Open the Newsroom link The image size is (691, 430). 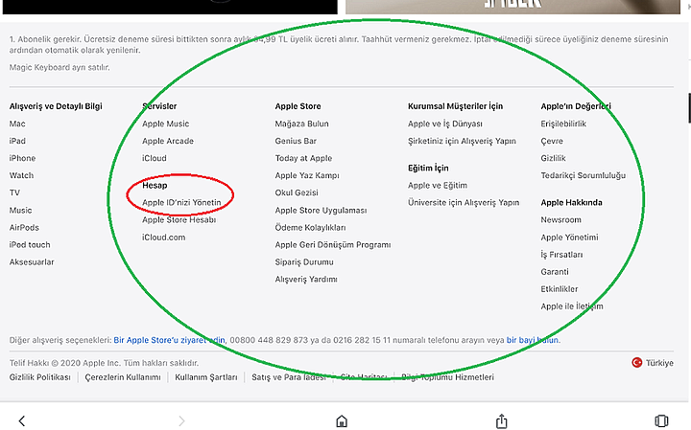tap(560, 219)
